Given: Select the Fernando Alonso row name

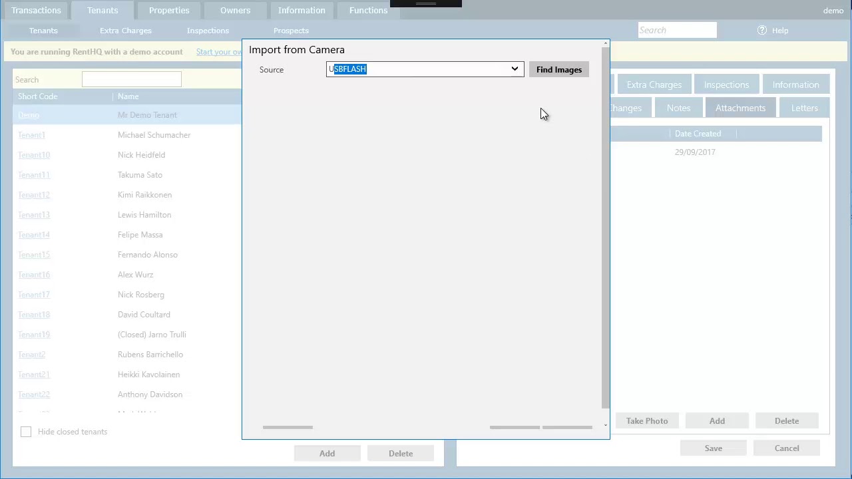Looking at the screenshot, I should (x=148, y=255).
